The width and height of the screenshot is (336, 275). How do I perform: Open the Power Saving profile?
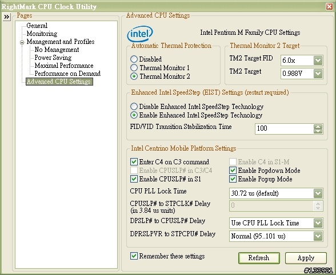point(53,58)
